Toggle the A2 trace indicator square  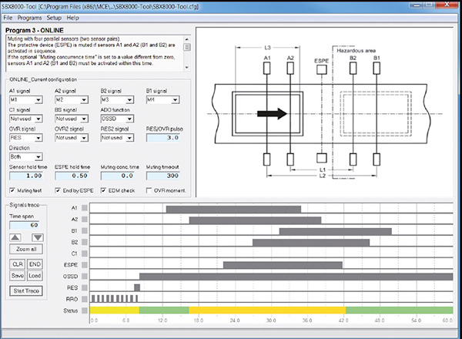pos(85,219)
